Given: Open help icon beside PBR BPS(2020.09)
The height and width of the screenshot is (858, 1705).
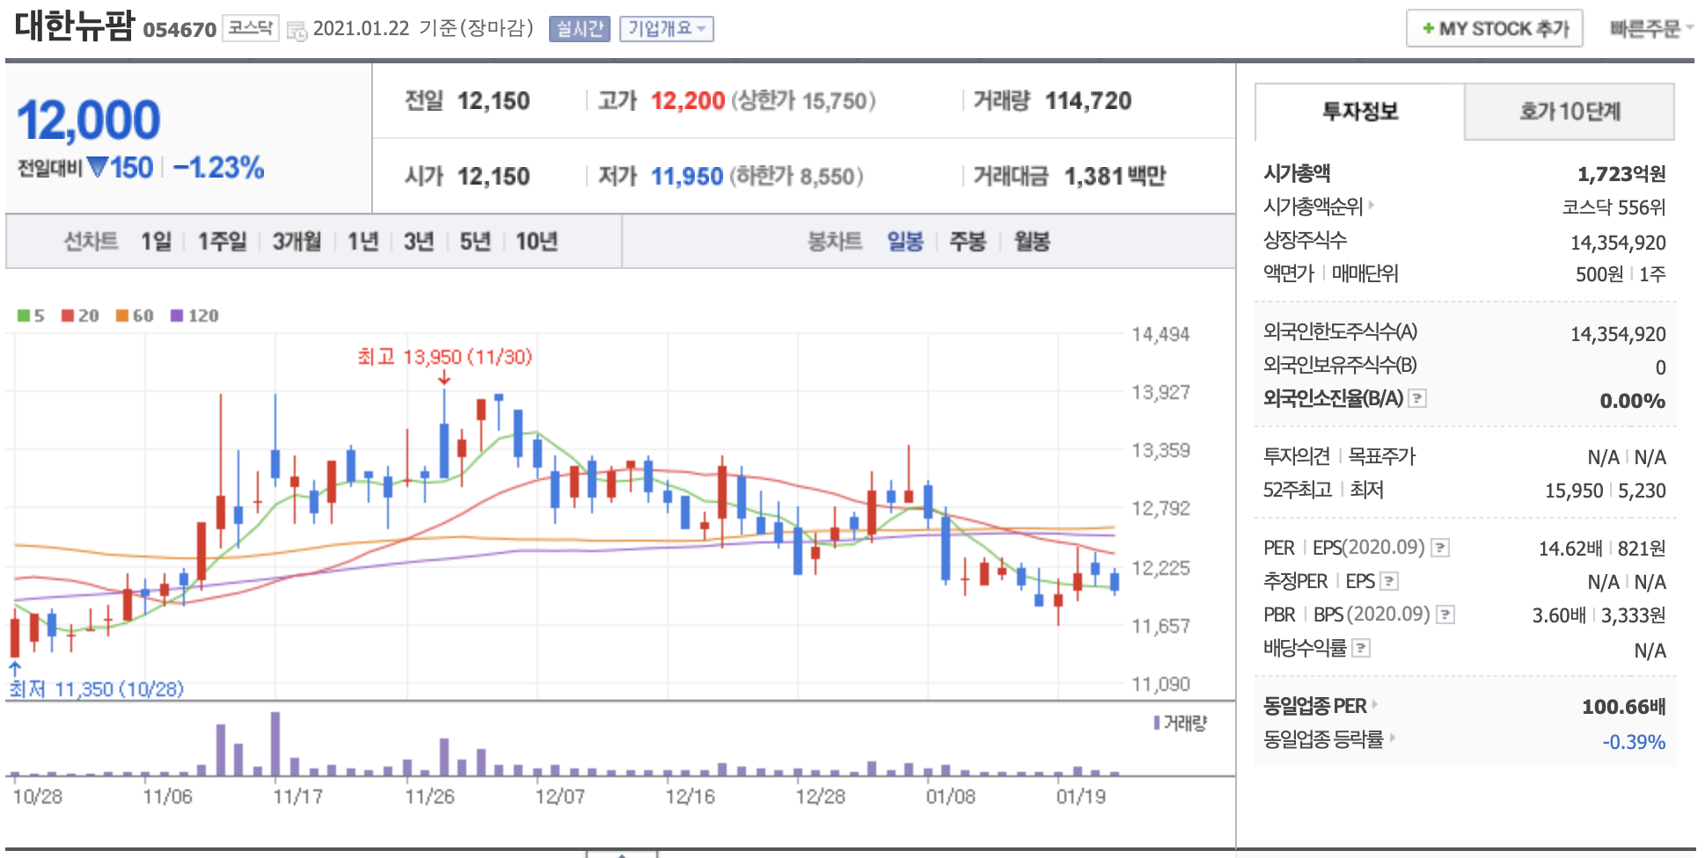Looking at the screenshot, I should point(1445,614).
